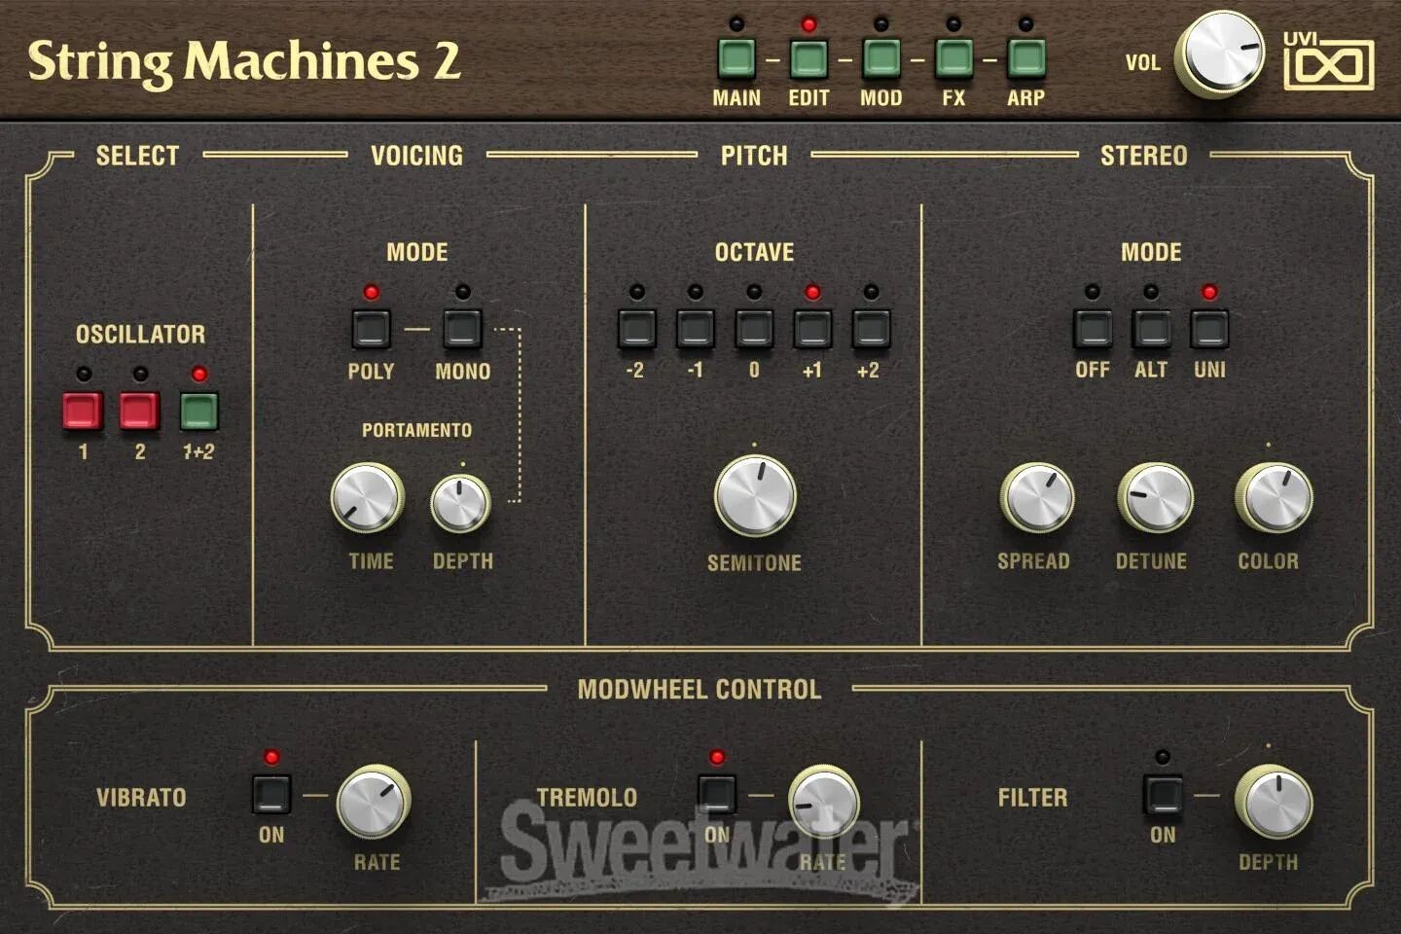Set octave to -1
Image resolution: width=1401 pixels, height=934 pixels.
(x=695, y=329)
